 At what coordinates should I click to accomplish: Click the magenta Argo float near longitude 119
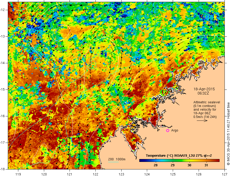pyautogui.click(x=18, y=71)
